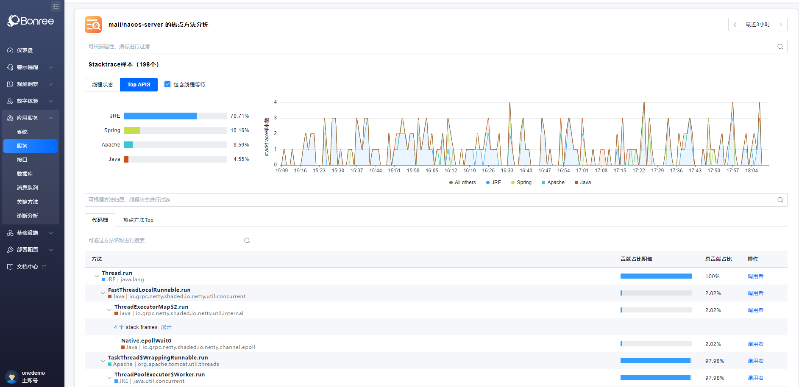Toggle the Spring series in the chart legend
This screenshot has height=387, width=799.
click(x=521, y=182)
